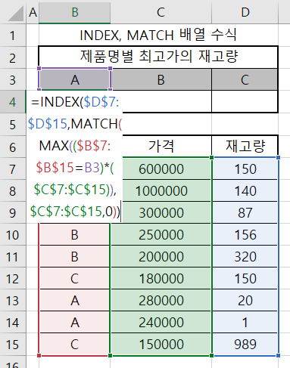Select product cell 'C' in row 12
Viewport: 290px width, 368px height.
coord(74,278)
